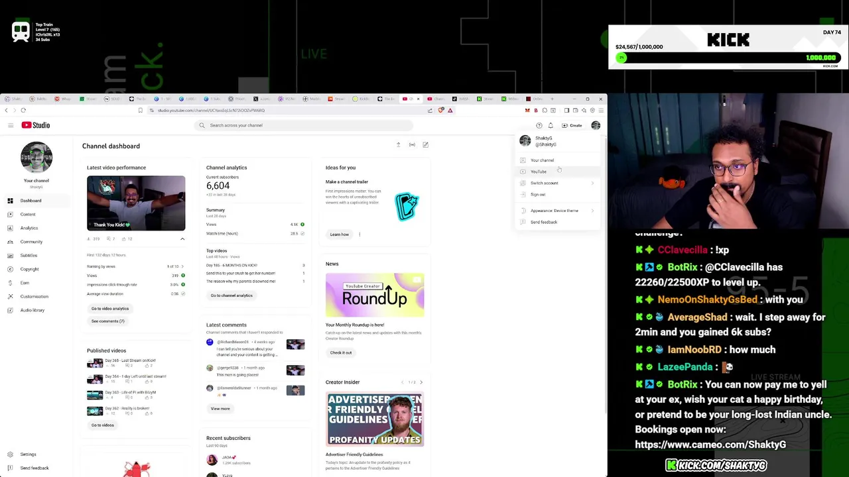Click Check it out in News

coord(341,352)
